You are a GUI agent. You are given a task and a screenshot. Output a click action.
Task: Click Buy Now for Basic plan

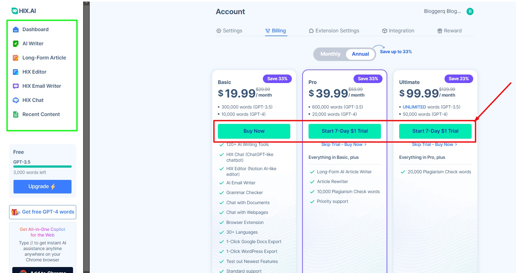coord(254,131)
